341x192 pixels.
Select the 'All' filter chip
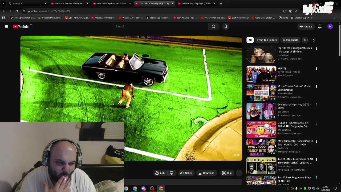coord(250,40)
